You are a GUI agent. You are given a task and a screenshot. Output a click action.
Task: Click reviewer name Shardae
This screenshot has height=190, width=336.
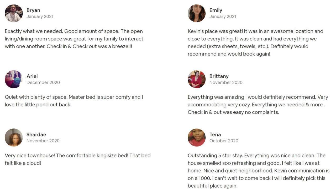(36, 134)
